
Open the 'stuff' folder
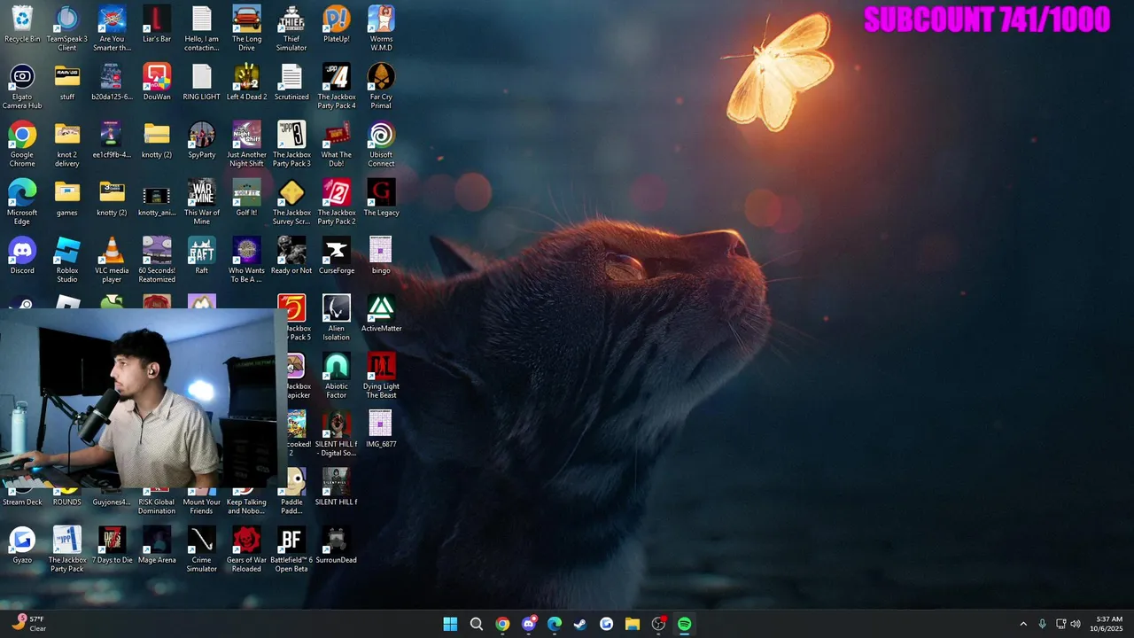point(67,82)
